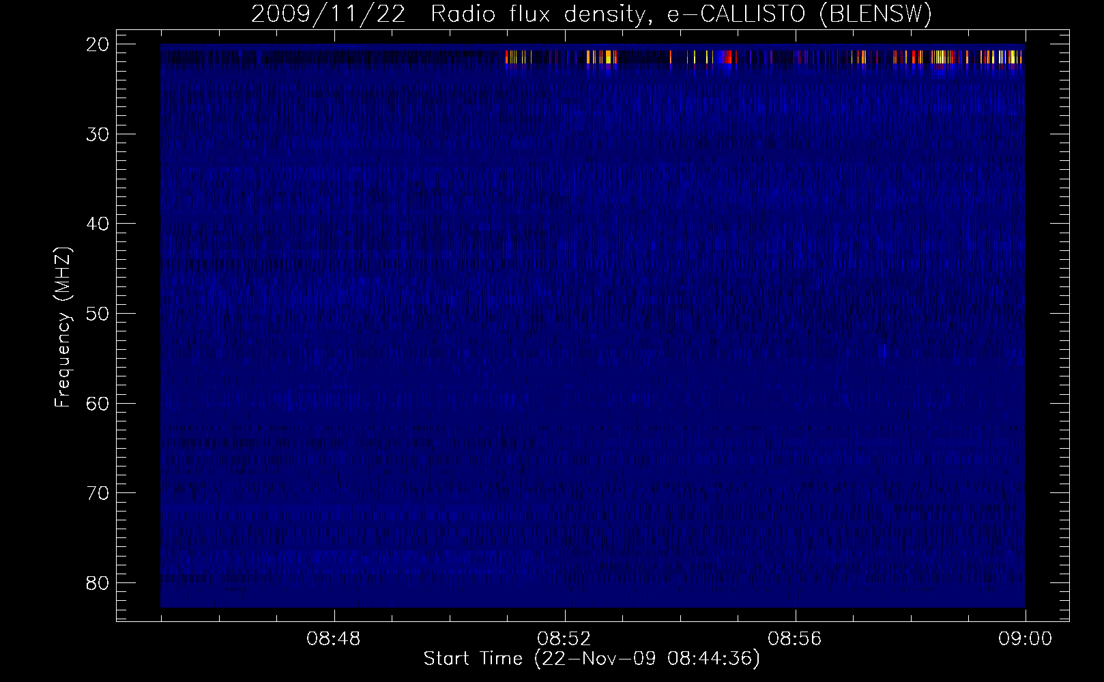Click the 'Frequency (MHZ)' y-axis label
Screen dimensions: 1104x682
(x=63, y=327)
